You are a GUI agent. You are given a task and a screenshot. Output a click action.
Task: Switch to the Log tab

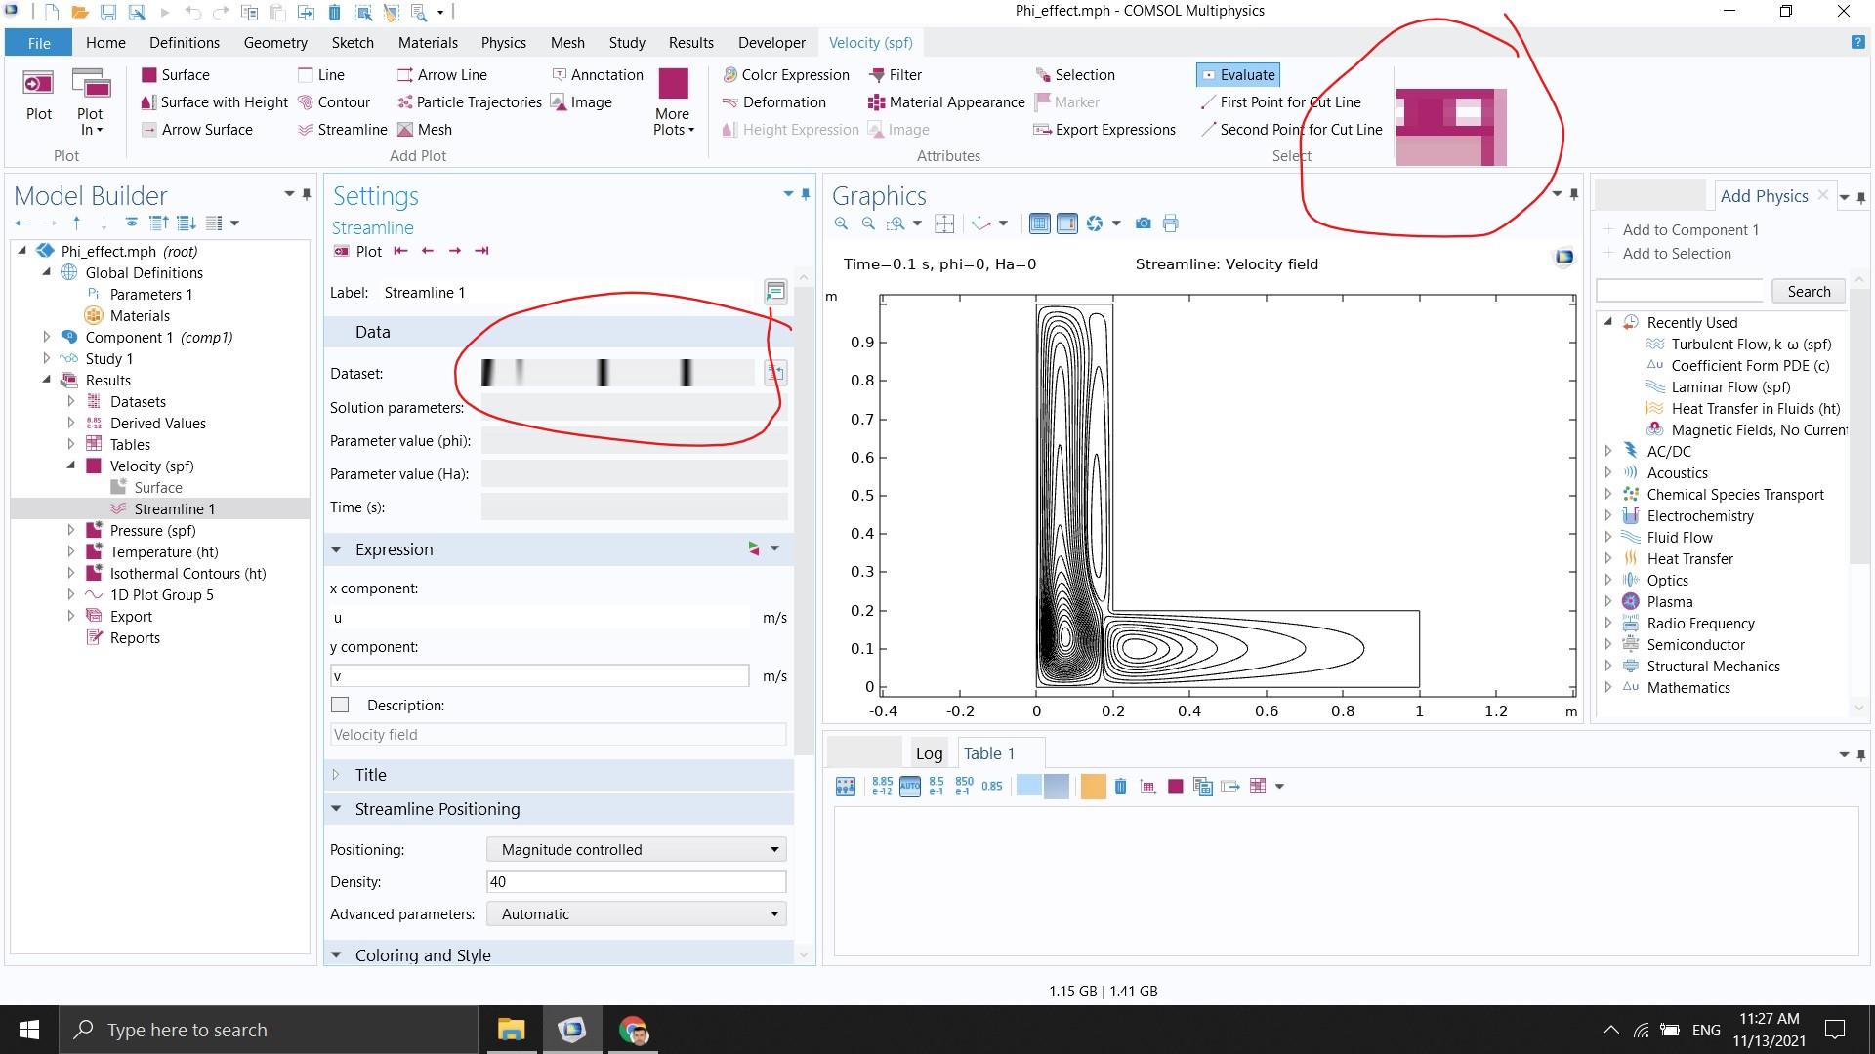pyautogui.click(x=929, y=753)
